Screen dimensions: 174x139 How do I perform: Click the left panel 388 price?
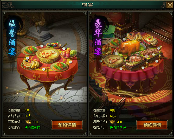35,122
